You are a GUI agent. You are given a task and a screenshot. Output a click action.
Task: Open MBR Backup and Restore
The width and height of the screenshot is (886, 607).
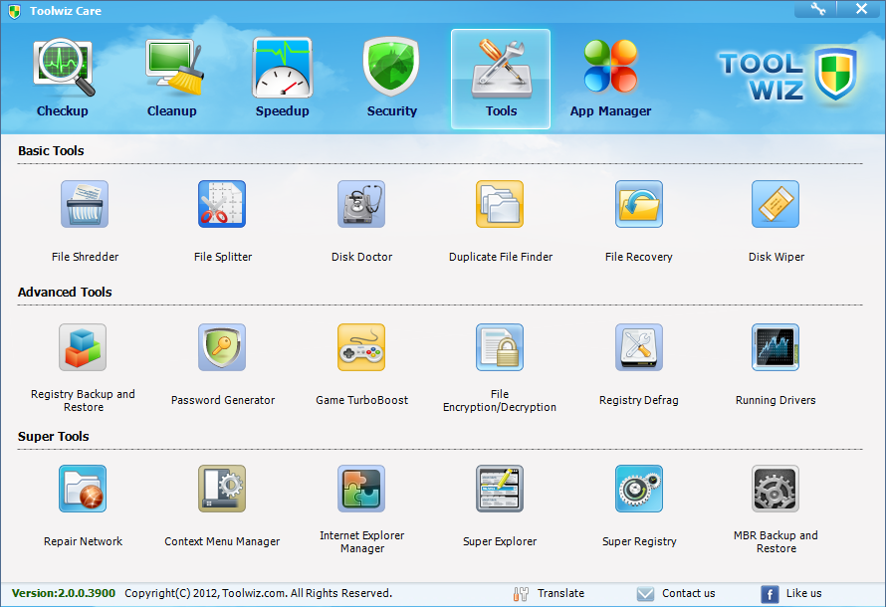[775, 489]
